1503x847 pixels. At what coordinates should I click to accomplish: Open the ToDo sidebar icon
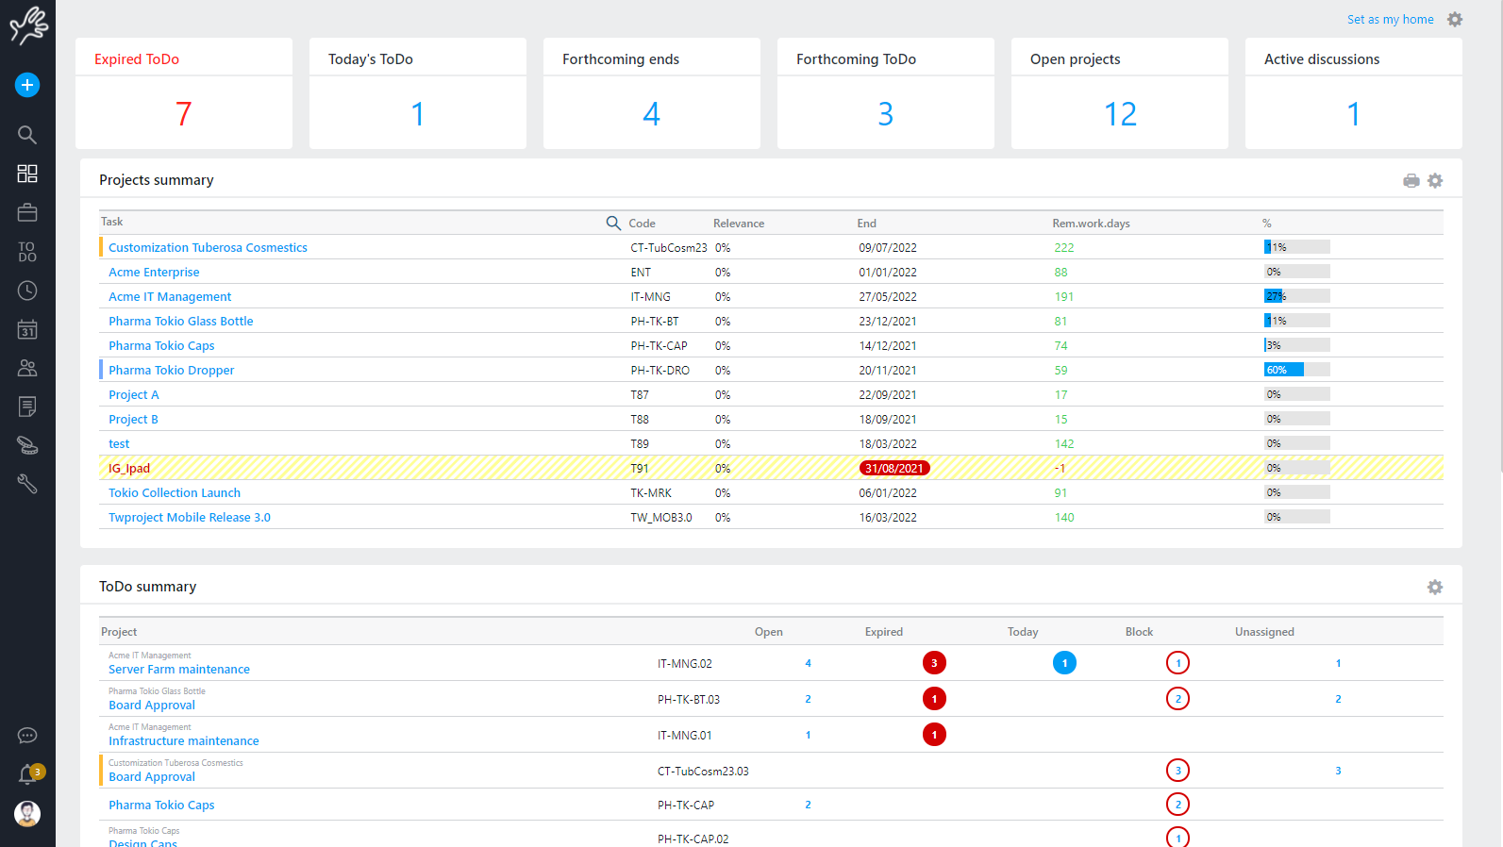tap(27, 252)
